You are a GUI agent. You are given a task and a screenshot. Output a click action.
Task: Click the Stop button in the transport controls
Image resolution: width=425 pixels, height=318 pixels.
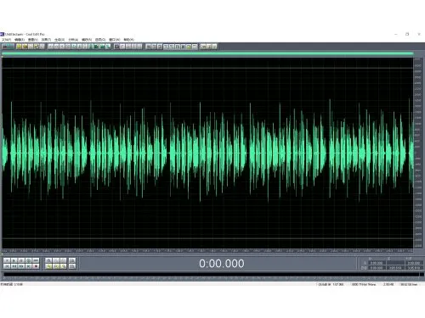(7, 260)
